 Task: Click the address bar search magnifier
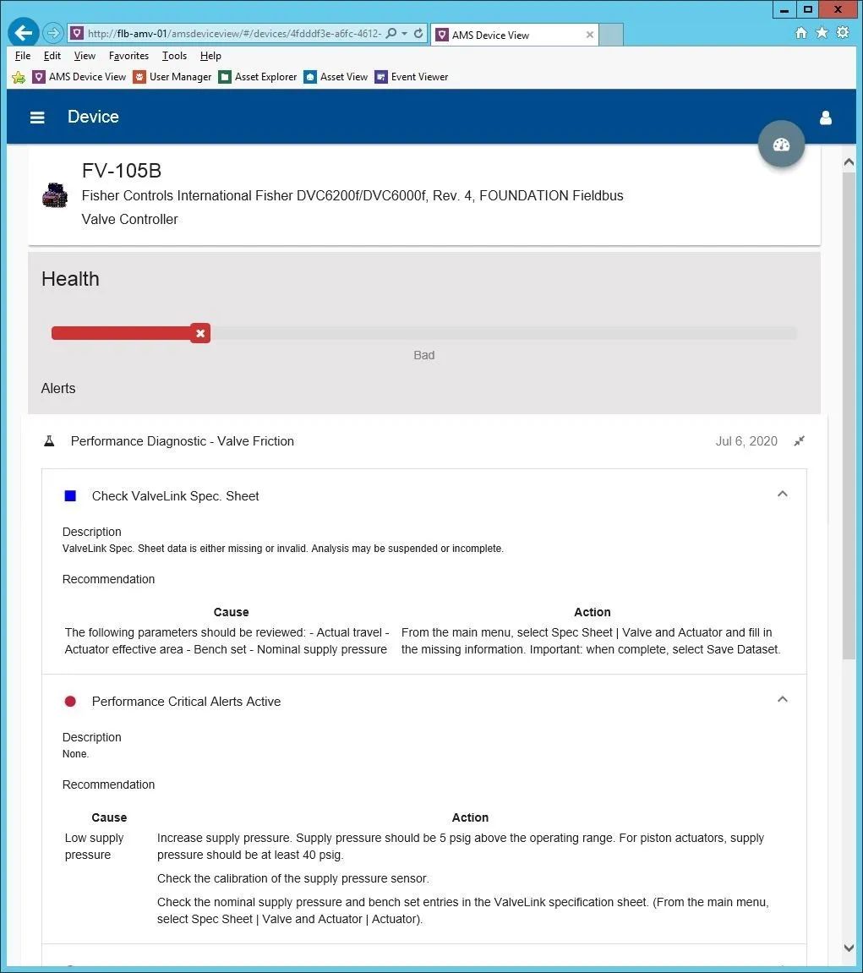[391, 34]
